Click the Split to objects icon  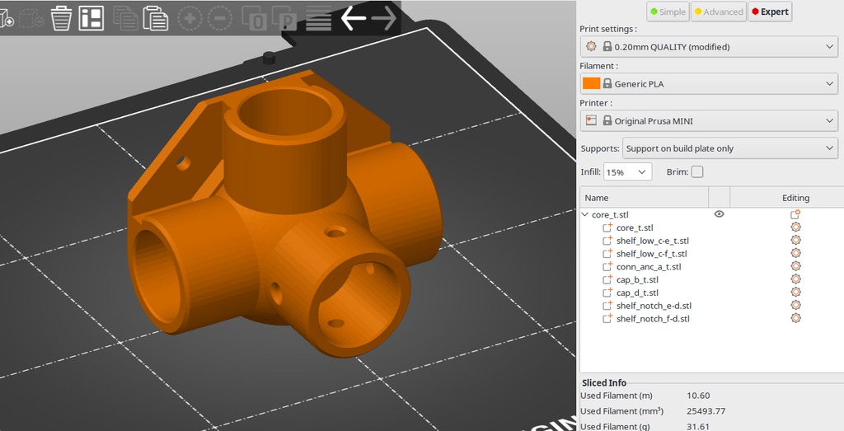[x=255, y=18]
